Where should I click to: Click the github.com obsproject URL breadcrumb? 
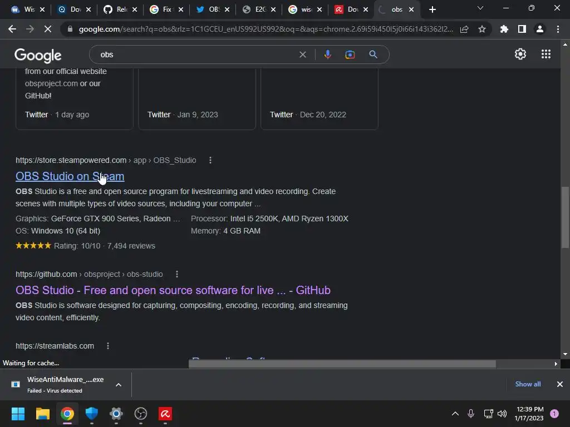(x=89, y=274)
